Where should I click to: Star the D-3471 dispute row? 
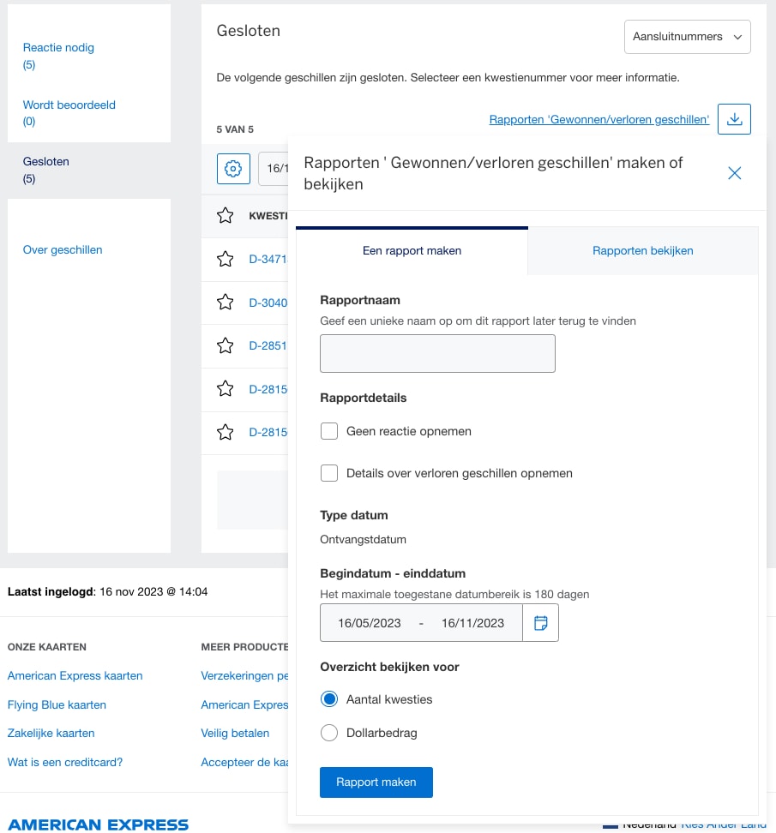click(226, 258)
